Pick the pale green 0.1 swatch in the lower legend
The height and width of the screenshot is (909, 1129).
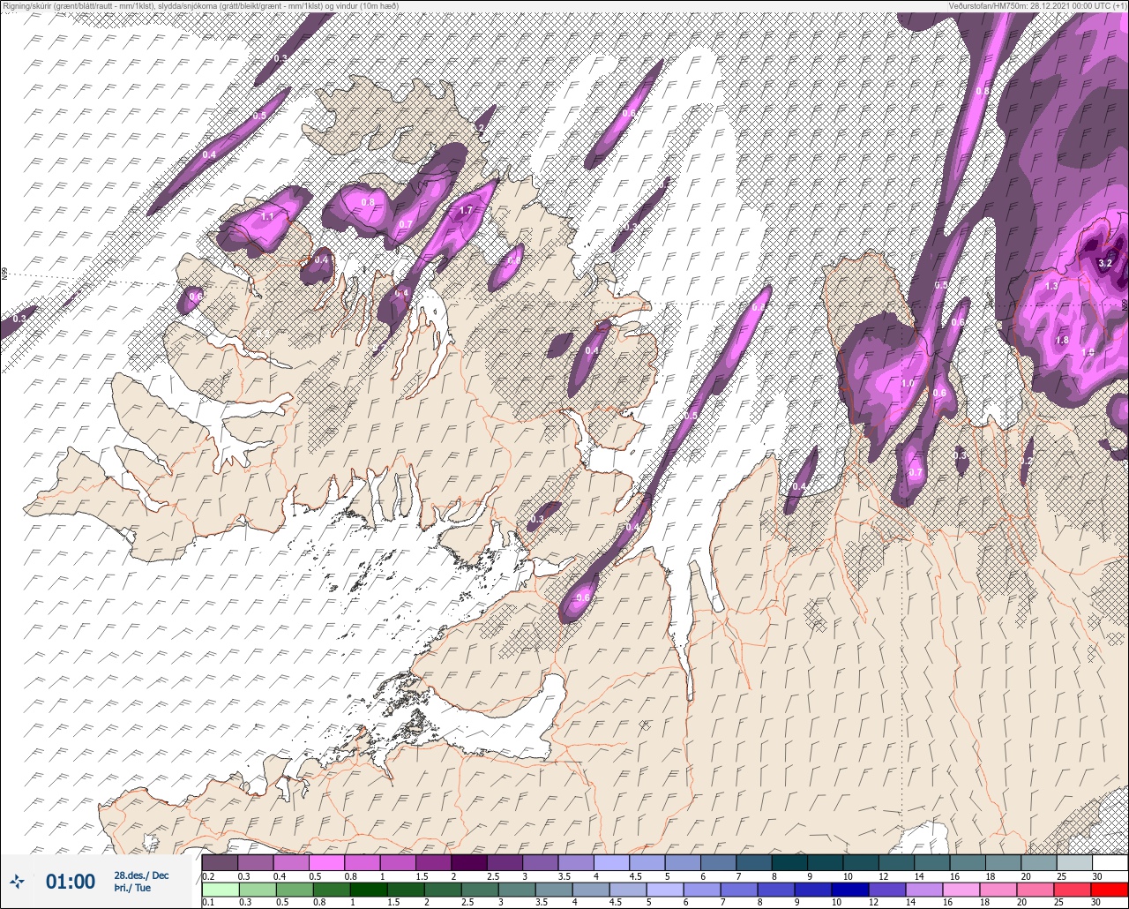point(220,889)
